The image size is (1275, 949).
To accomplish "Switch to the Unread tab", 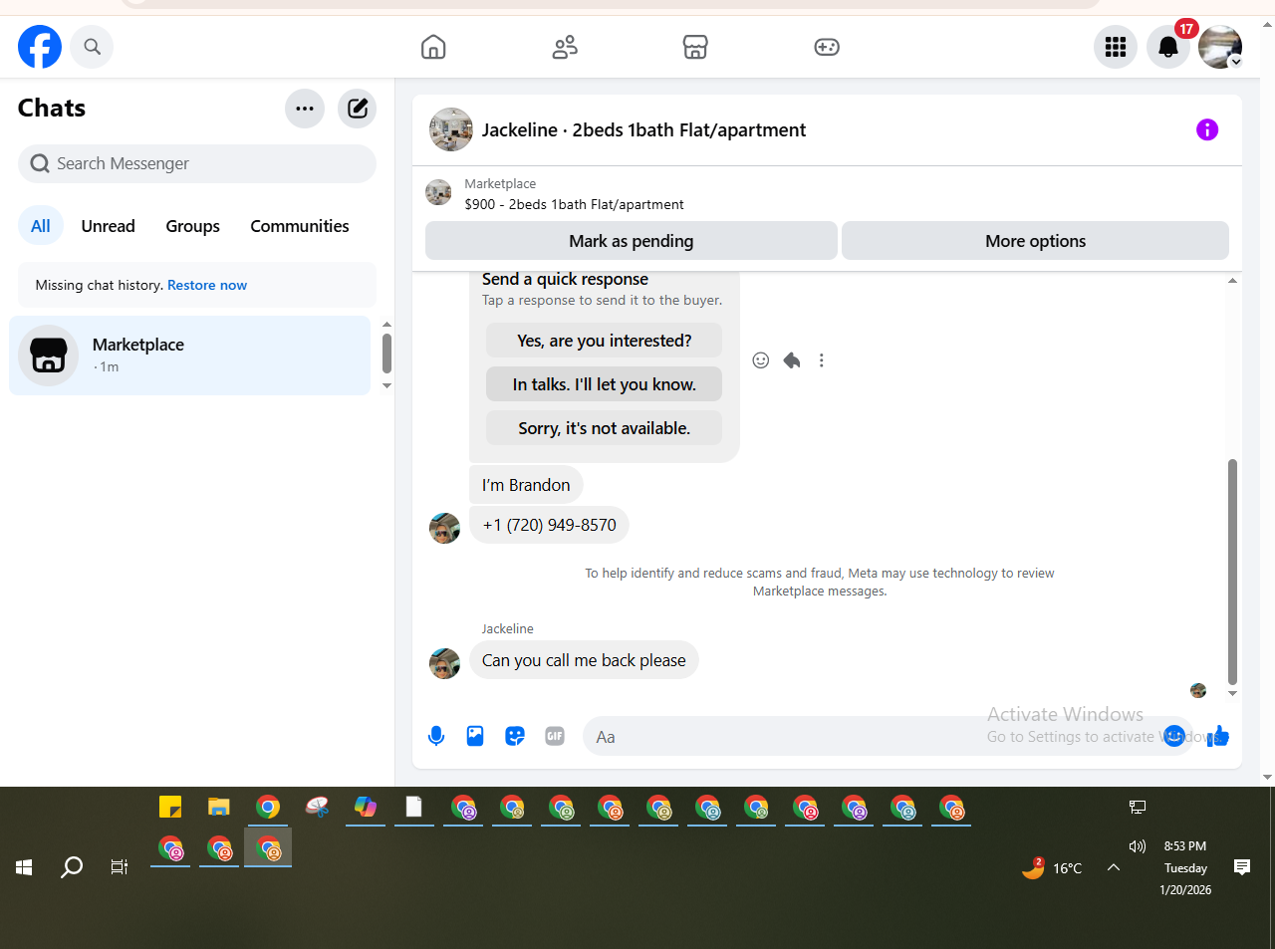I will [108, 226].
